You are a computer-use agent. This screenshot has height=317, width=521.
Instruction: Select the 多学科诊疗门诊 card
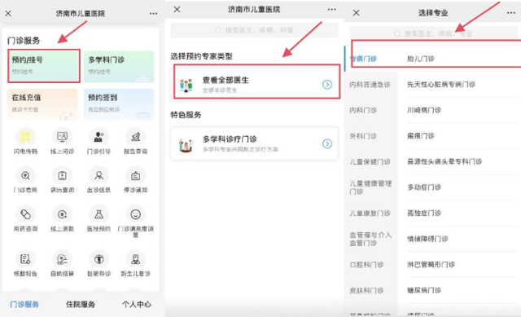[255, 143]
